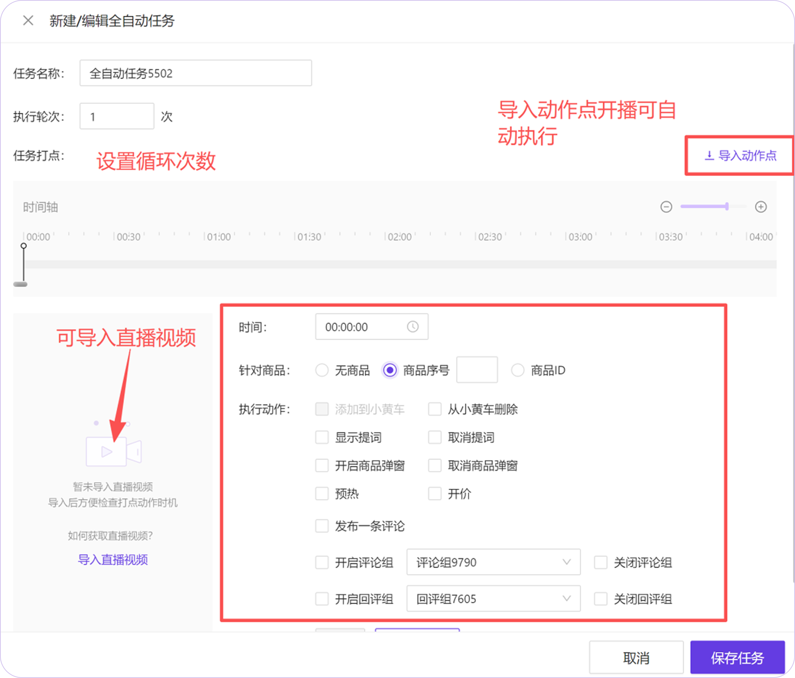Click the 00:00 timeline playhead marker
Viewport: 795px width, 678px height.
24,246
